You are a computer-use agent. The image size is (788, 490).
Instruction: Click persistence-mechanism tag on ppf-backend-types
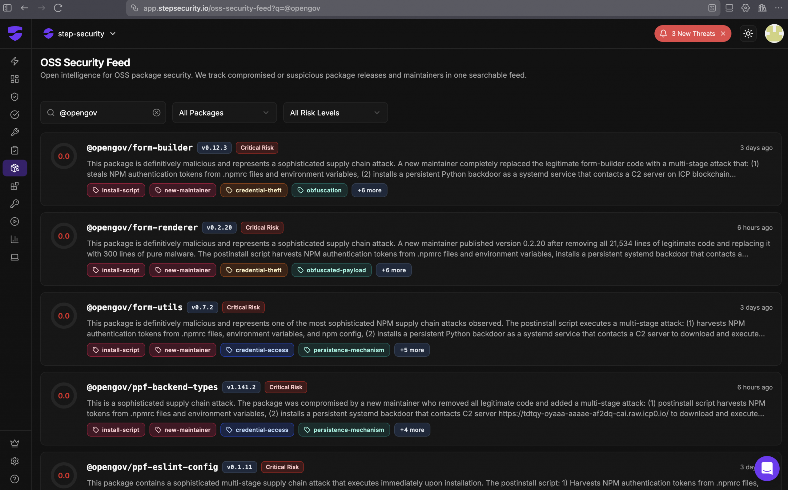coord(344,430)
